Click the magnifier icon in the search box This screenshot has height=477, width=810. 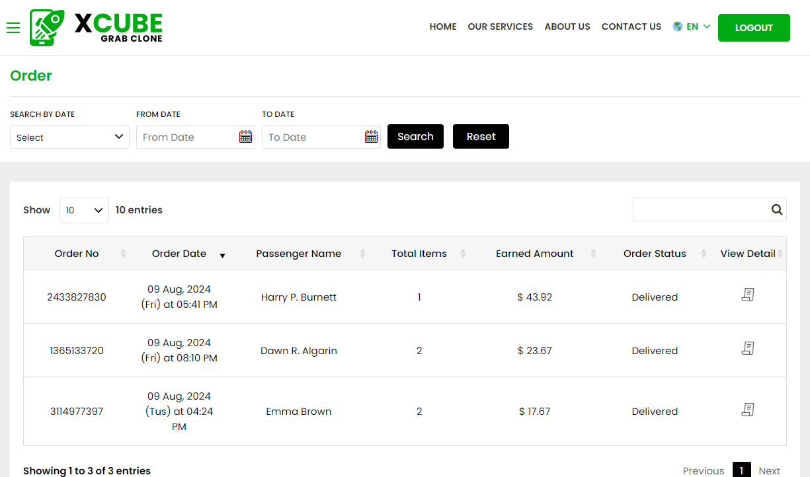tap(776, 209)
